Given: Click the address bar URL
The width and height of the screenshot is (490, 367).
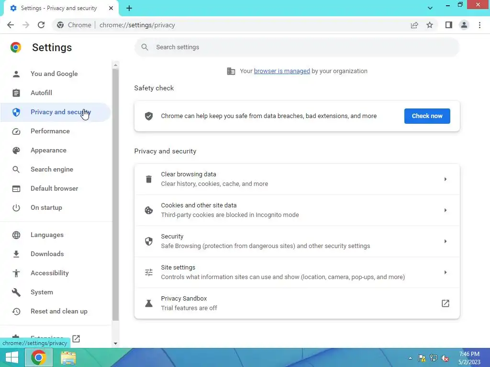Looking at the screenshot, I should click(x=137, y=25).
